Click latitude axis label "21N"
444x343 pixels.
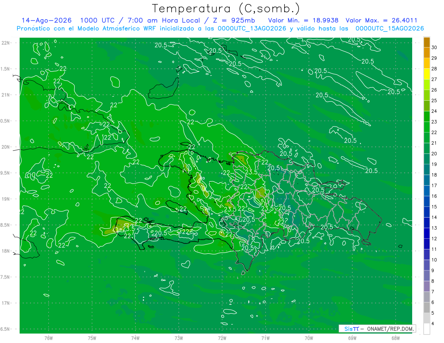(x=6, y=95)
